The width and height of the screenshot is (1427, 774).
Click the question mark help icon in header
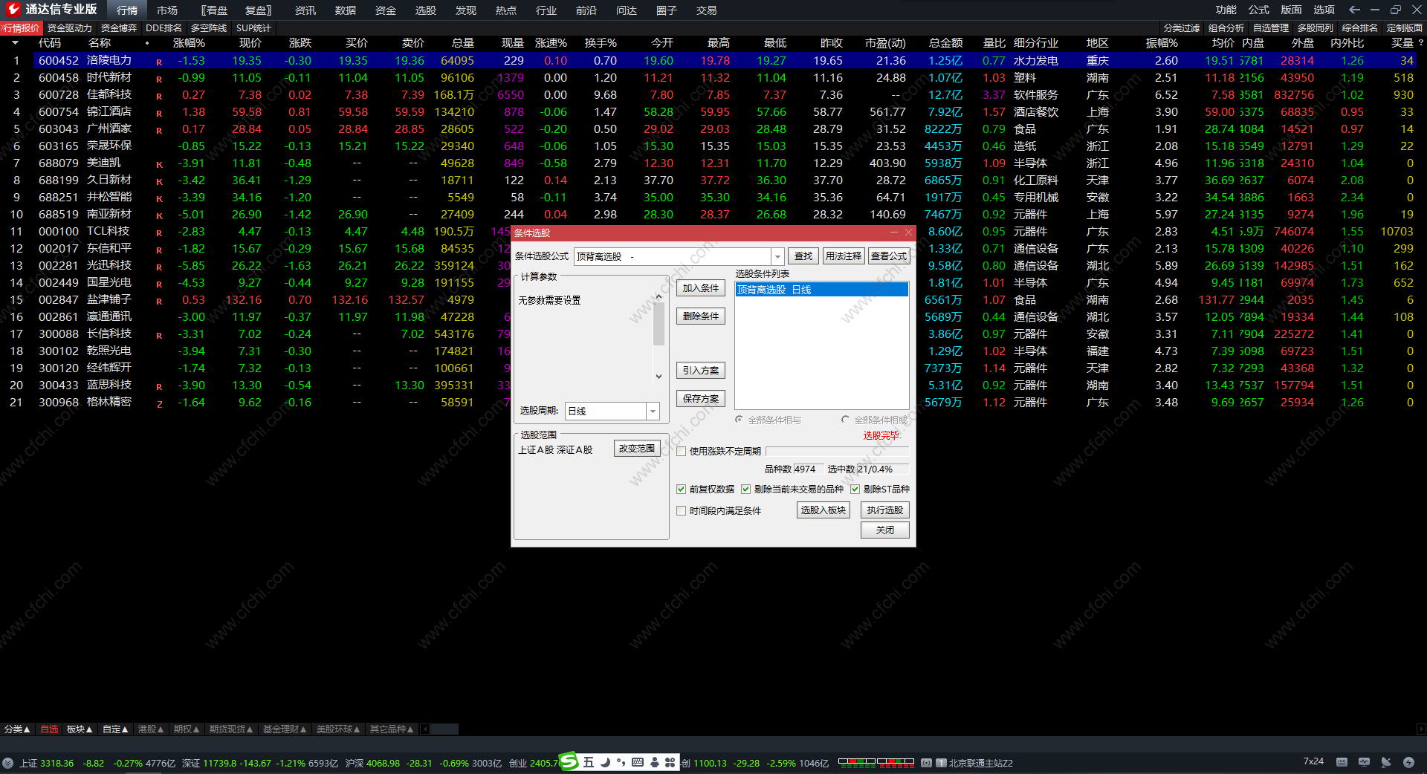pyautogui.click(x=1420, y=43)
